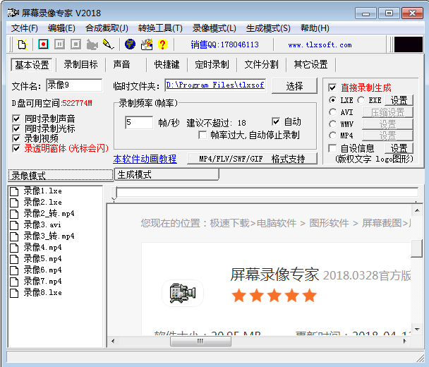Enable 自设信息 checkbox
This screenshot has width=429, height=367.
tap(332, 149)
